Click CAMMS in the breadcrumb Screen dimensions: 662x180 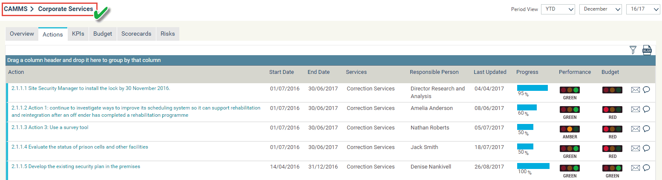tap(15, 9)
